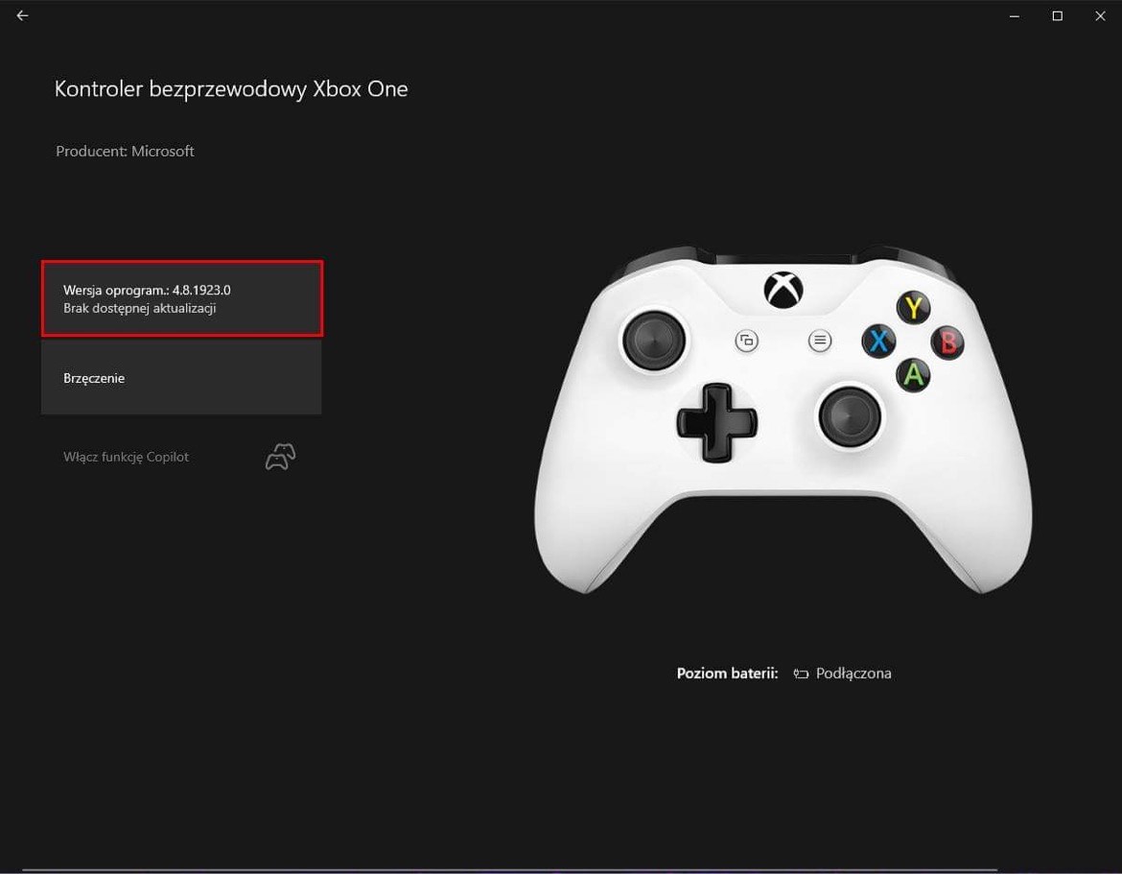Open firmware version 4.8.1923.0 tile

tap(182, 298)
